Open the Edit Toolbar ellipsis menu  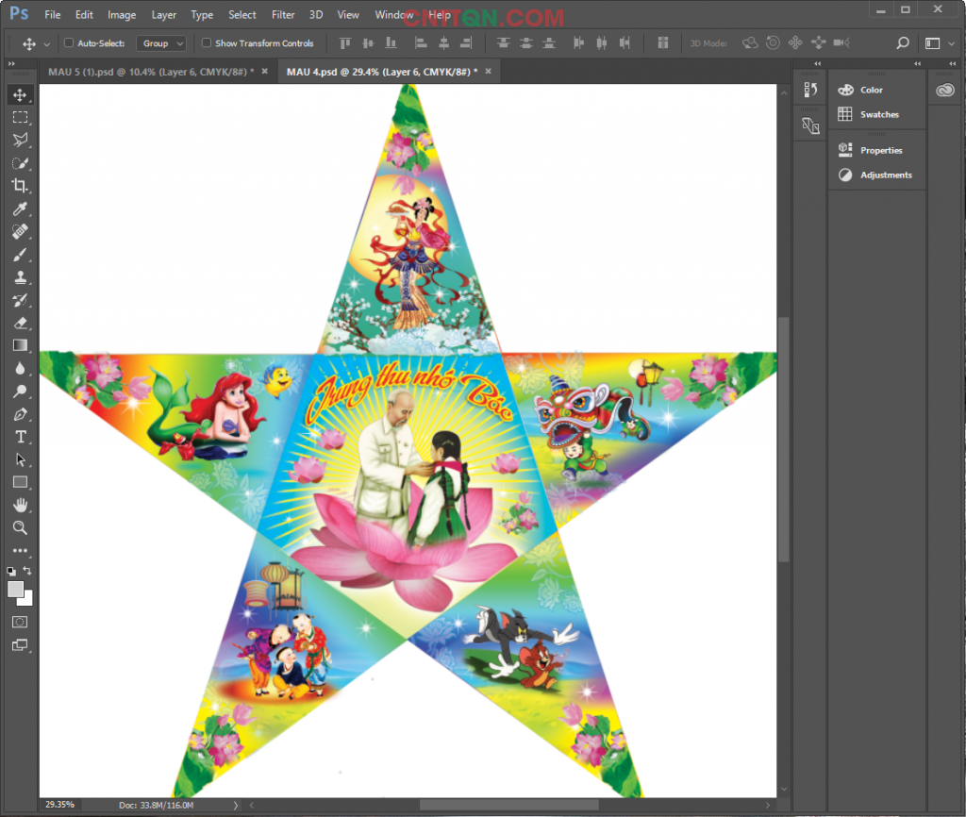pos(20,551)
